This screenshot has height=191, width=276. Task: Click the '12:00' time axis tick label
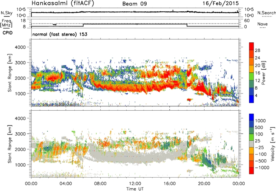pos(135,184)
